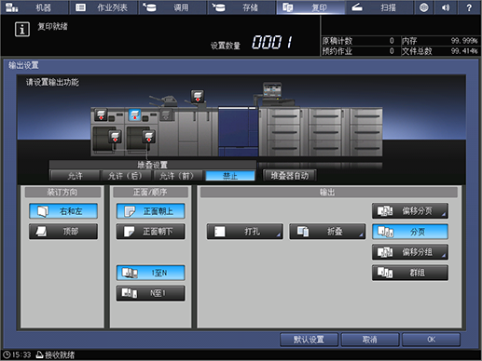Click the information icon beside 复印就绪
The width and height of the screenshot is (482, 361).
tap(22, 30)
